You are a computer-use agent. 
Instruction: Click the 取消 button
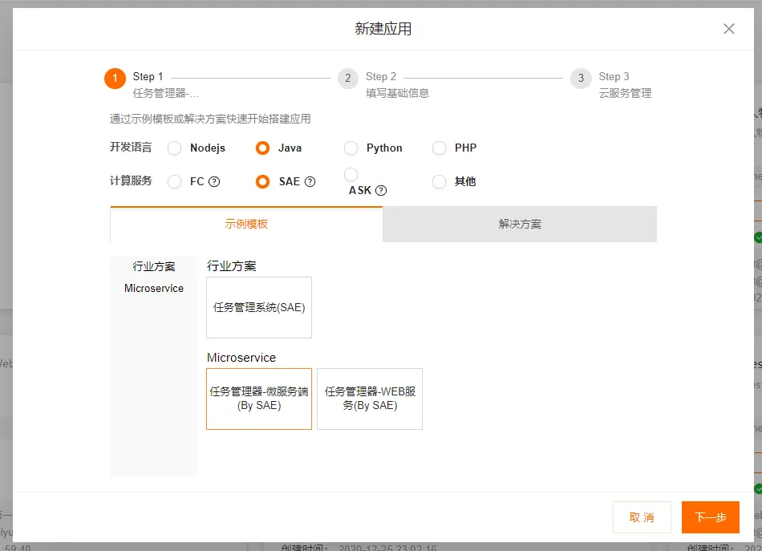coord(642,517)
